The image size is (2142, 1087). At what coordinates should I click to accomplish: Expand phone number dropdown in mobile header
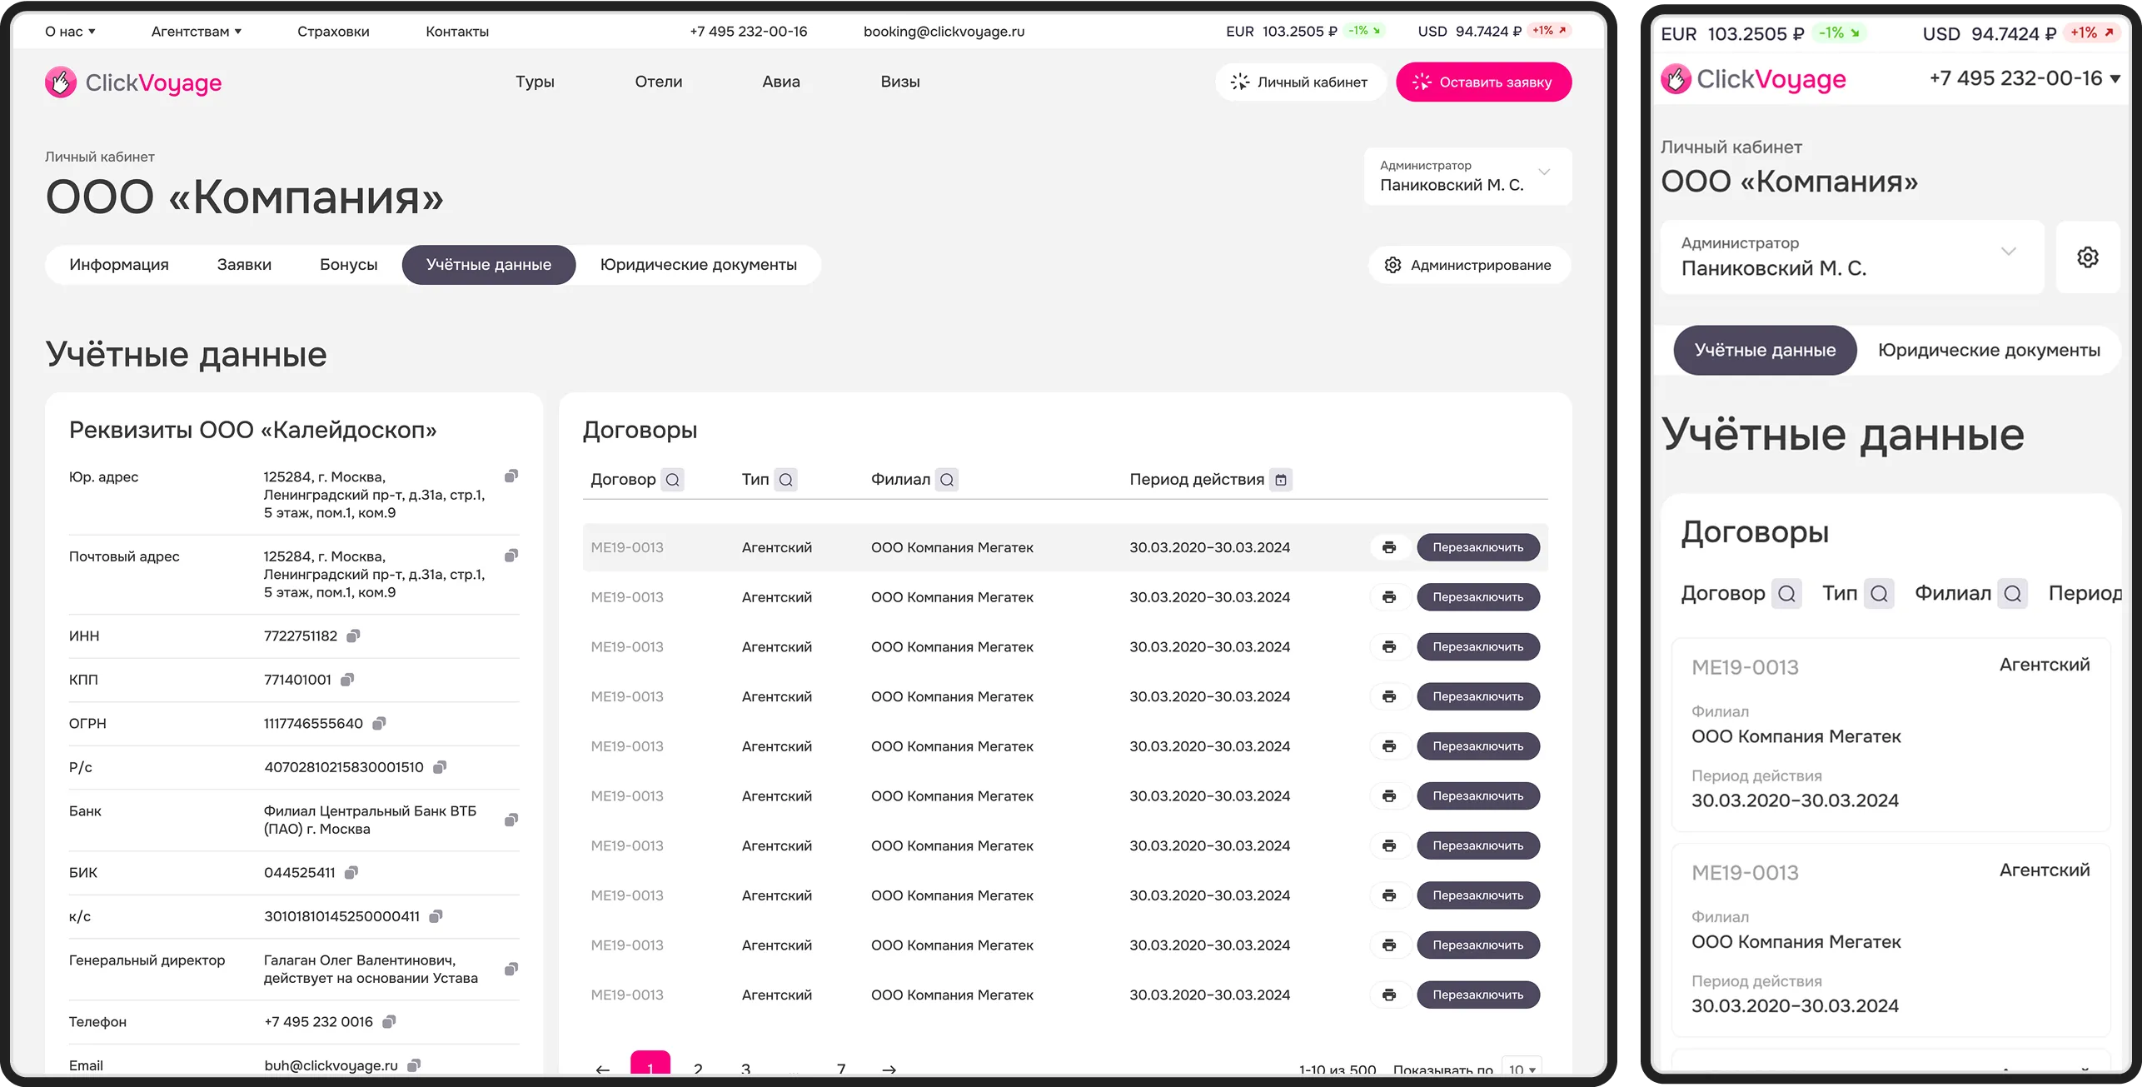tap(2115, 79)
